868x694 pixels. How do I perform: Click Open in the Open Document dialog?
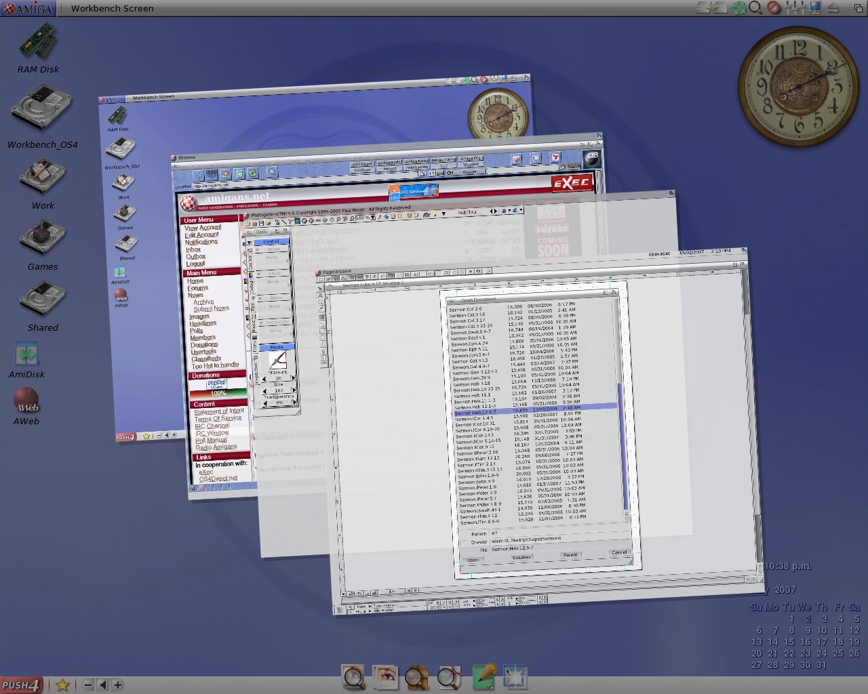point(473,560)
